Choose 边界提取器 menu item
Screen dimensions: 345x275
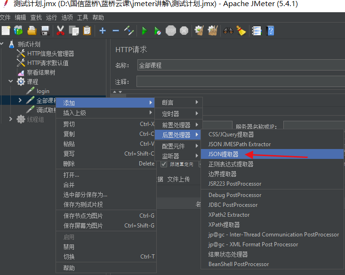(272, 174)
